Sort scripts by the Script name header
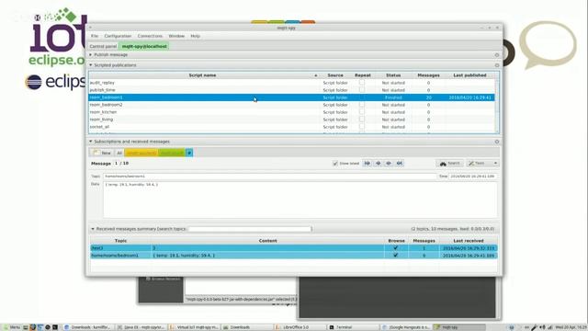Viewport: 588px width, 331px height. pos(202,75)
